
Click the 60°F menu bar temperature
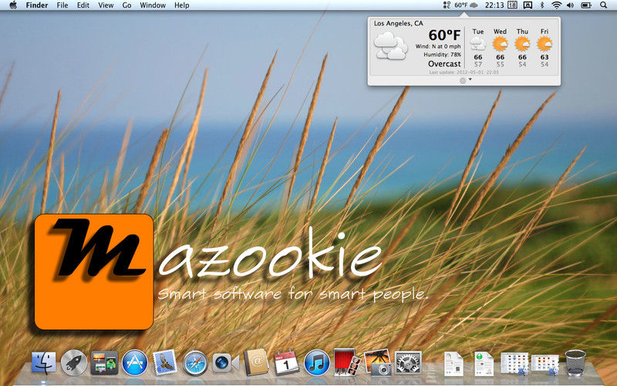(x=461, y=5)
